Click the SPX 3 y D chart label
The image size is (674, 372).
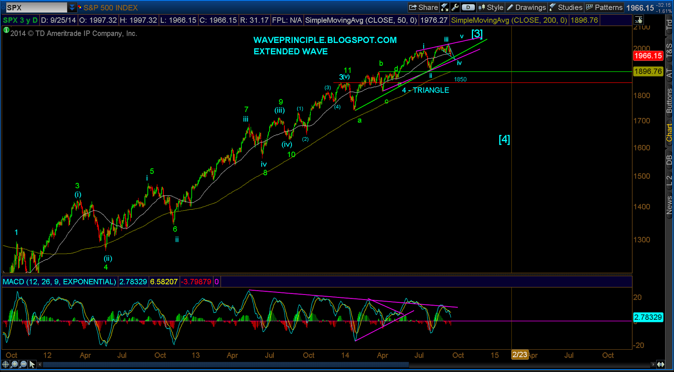20,20
